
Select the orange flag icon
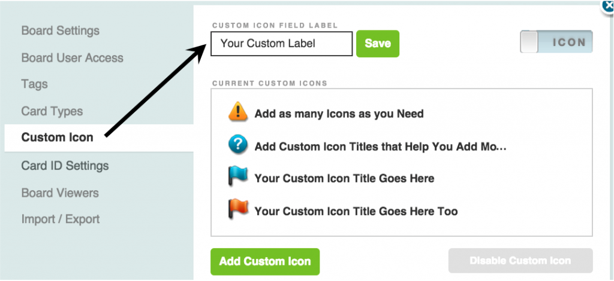(x=237, y=210)
